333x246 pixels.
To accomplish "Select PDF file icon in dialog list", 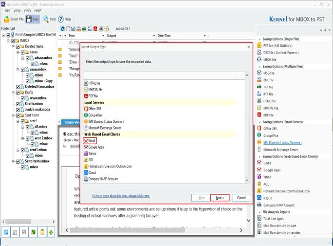I will pos(86,96).
